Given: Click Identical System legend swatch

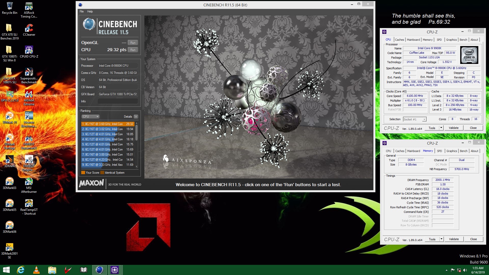Looking at the screenshot, I should click(x=102, y=173).
